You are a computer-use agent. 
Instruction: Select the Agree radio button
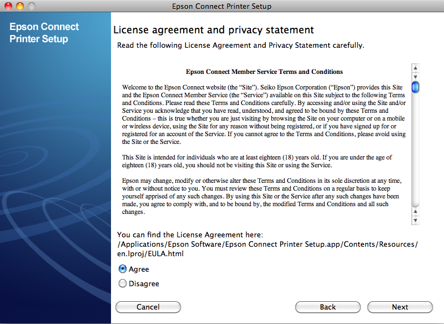(x=123, y=269)
